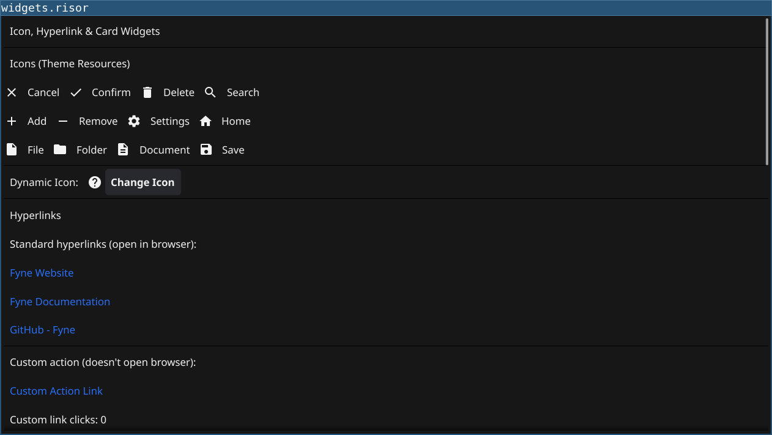This screenshot has height=435, width=772.
Task: Click the dynamic question mark icon
Action: [95, 182]
